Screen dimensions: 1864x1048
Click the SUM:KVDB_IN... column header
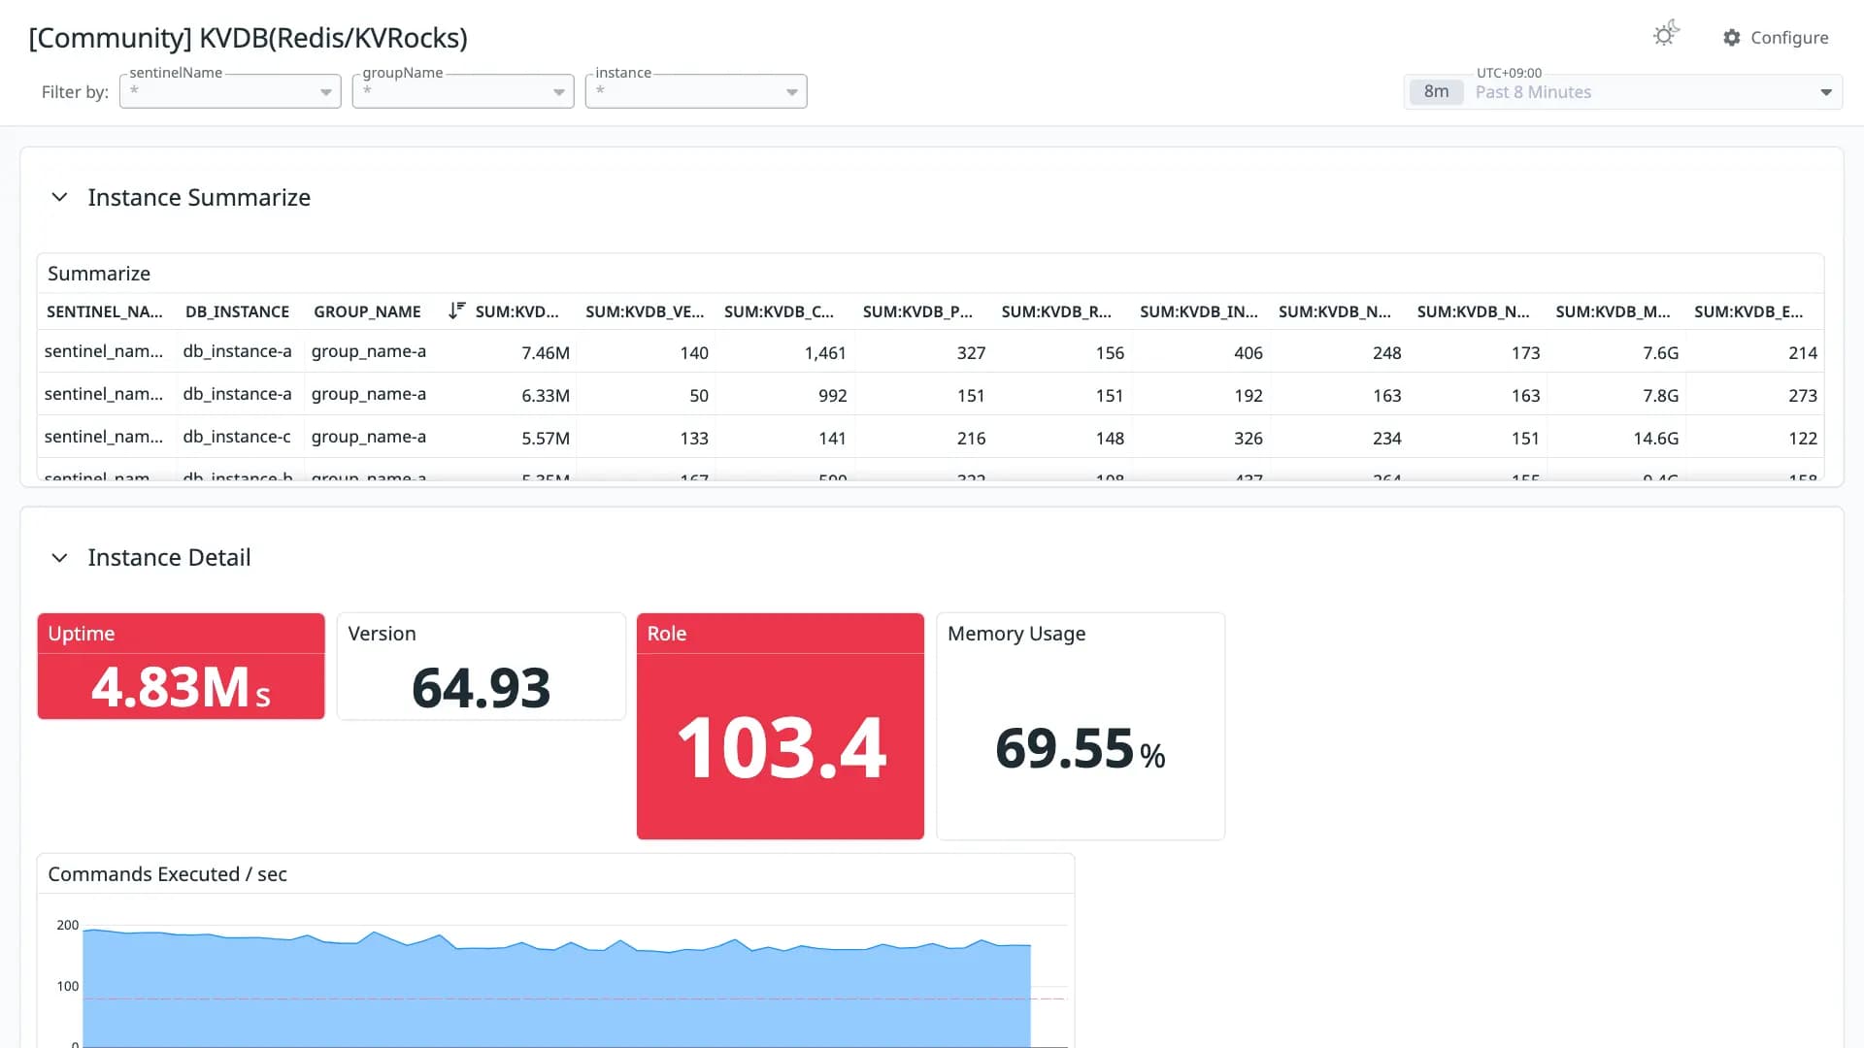coord(1199,311)
